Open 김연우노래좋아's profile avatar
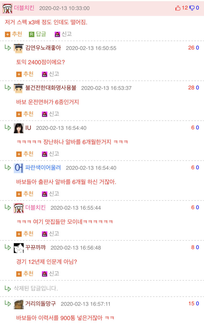 tap(19, 48)
